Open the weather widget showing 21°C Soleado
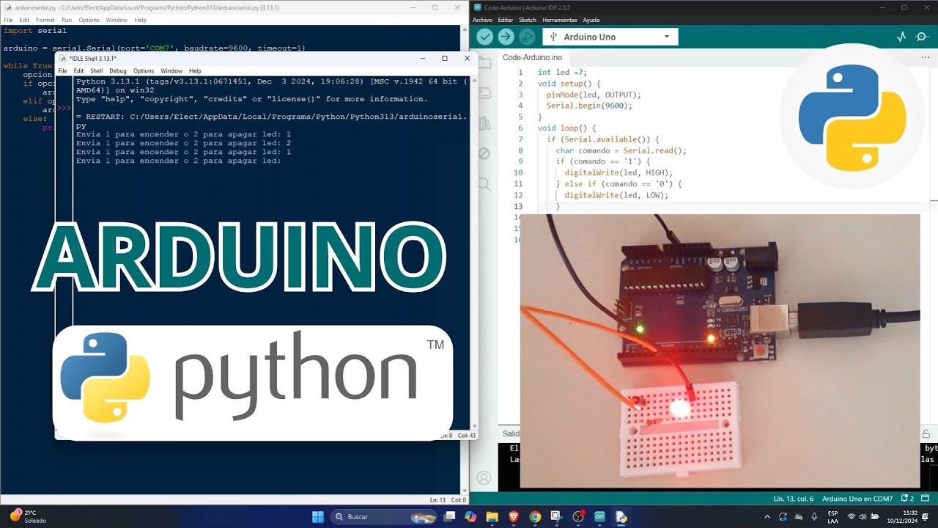Image resolution: width=938 pixels, height=528 pixels. 28,516
